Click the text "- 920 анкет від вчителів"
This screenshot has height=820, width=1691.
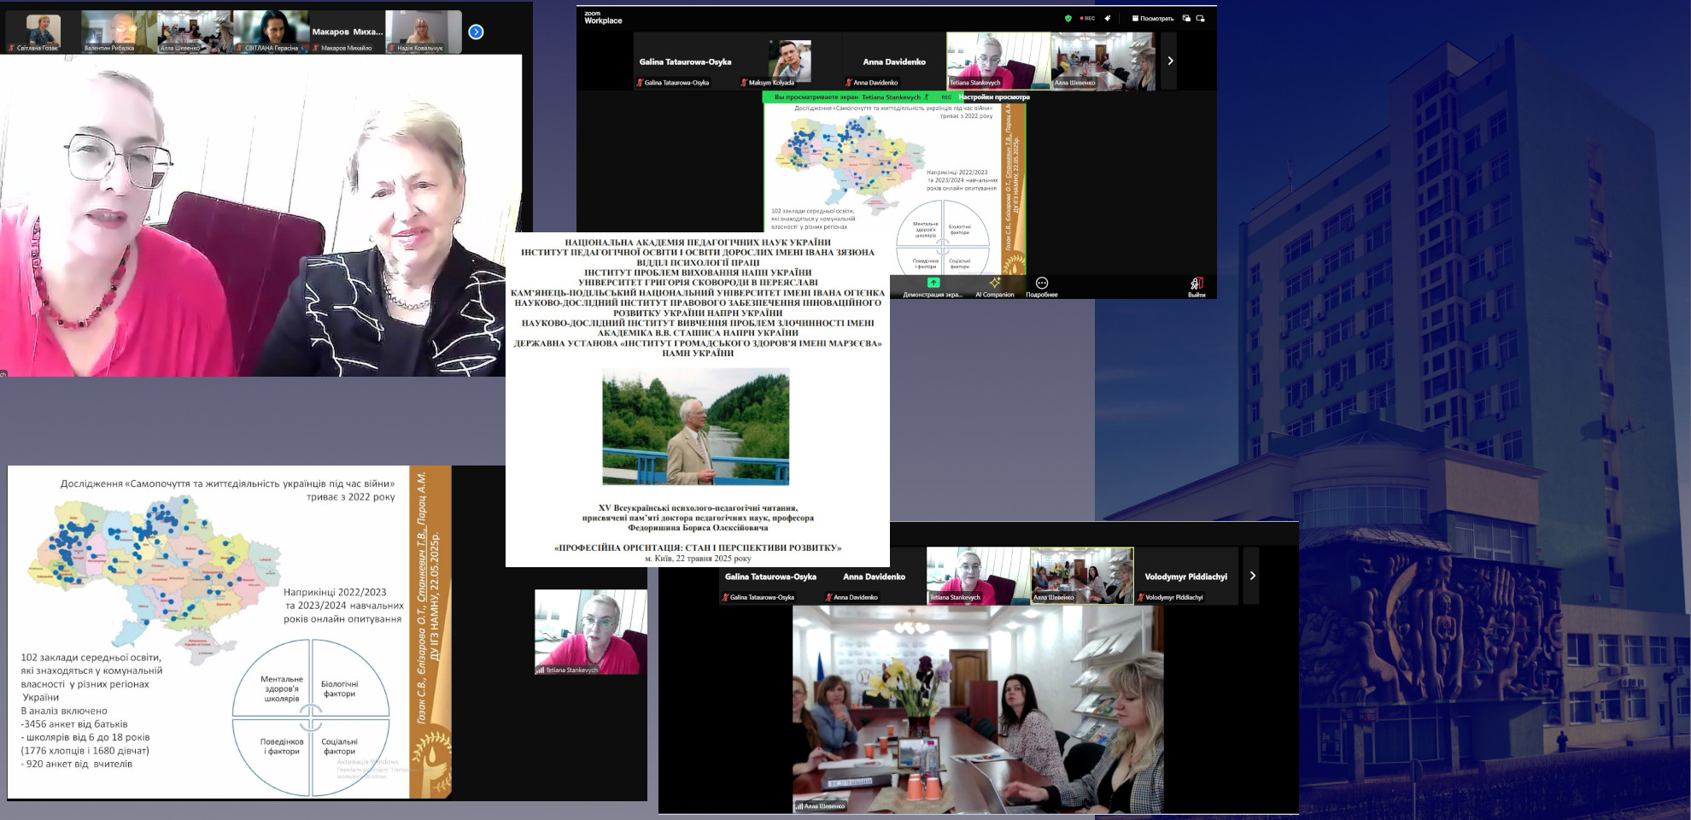[77, 764]
